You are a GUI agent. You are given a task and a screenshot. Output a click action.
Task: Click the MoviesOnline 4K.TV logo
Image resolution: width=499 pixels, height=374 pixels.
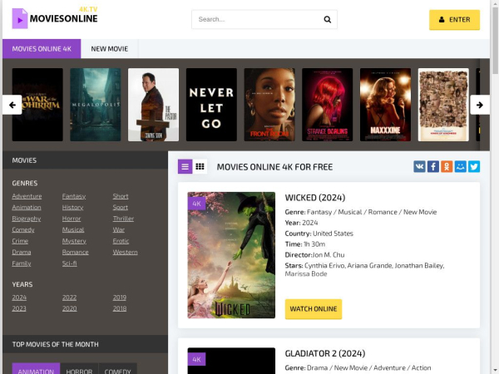click(55, 17)
